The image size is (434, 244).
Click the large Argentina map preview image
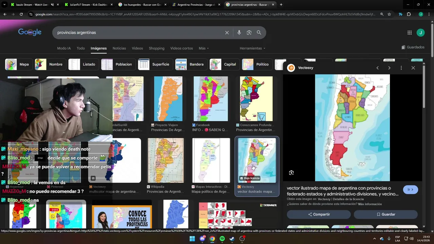tap(352, 128)
